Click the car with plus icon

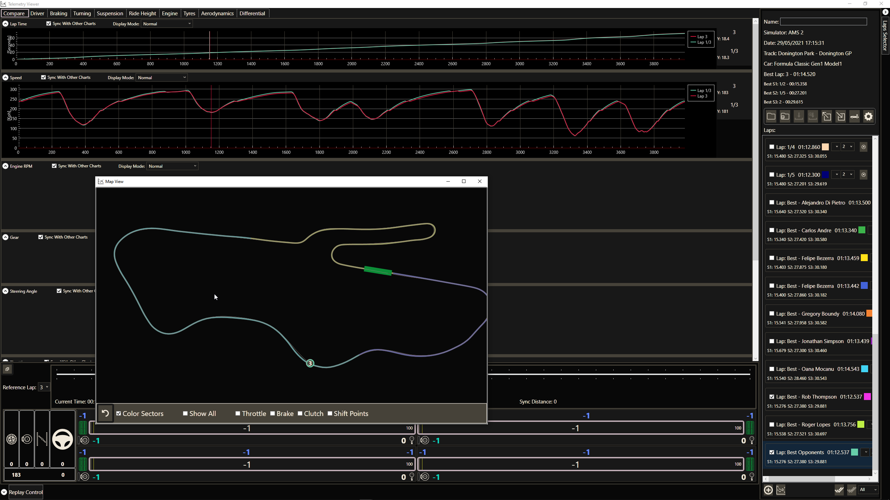(x=855, y=116)
